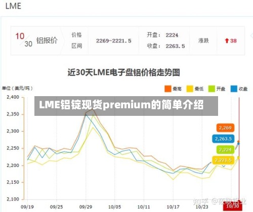Click the chart title 近30天LME电子盘铝价格走势图
Image resolution: width=253 pixels, height=212 pixels.
pyautogui.click(x=123, y=72)
